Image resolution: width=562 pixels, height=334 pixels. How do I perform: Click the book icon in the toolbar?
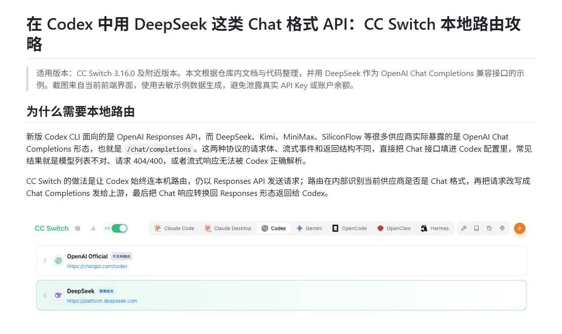(x=476, y=228)
